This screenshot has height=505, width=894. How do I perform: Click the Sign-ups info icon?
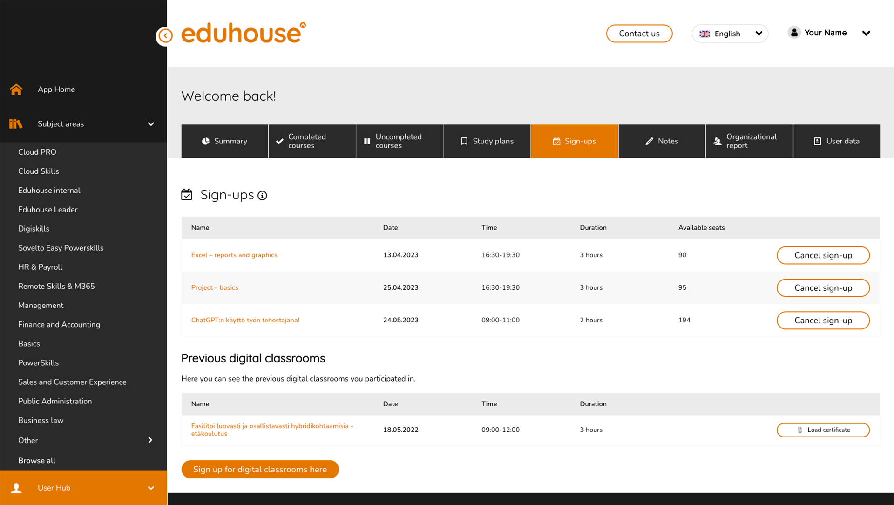263,196
